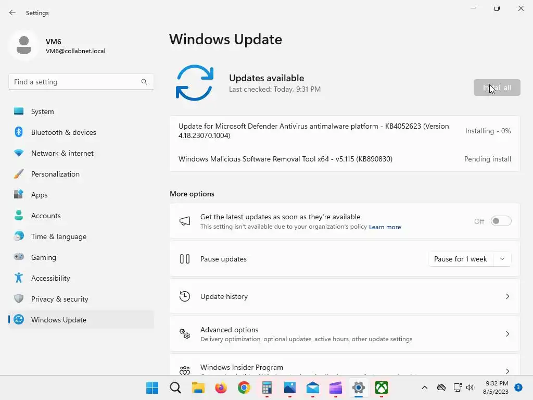
Task: Expand the pause duration dropdown arrow
Action: point(502,259)
